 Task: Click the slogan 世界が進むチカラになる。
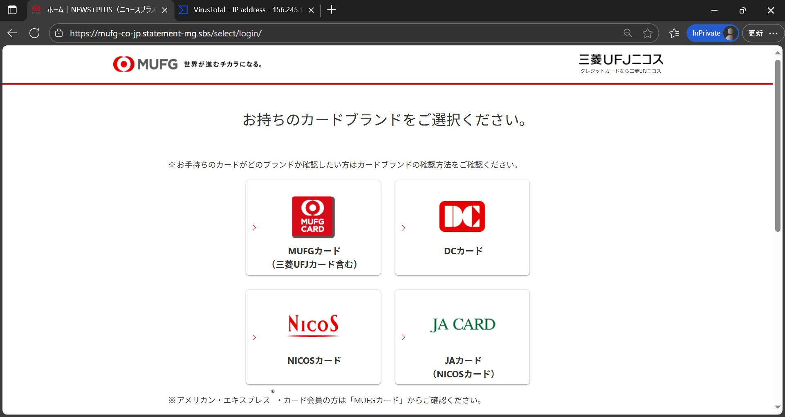point(223,64)
